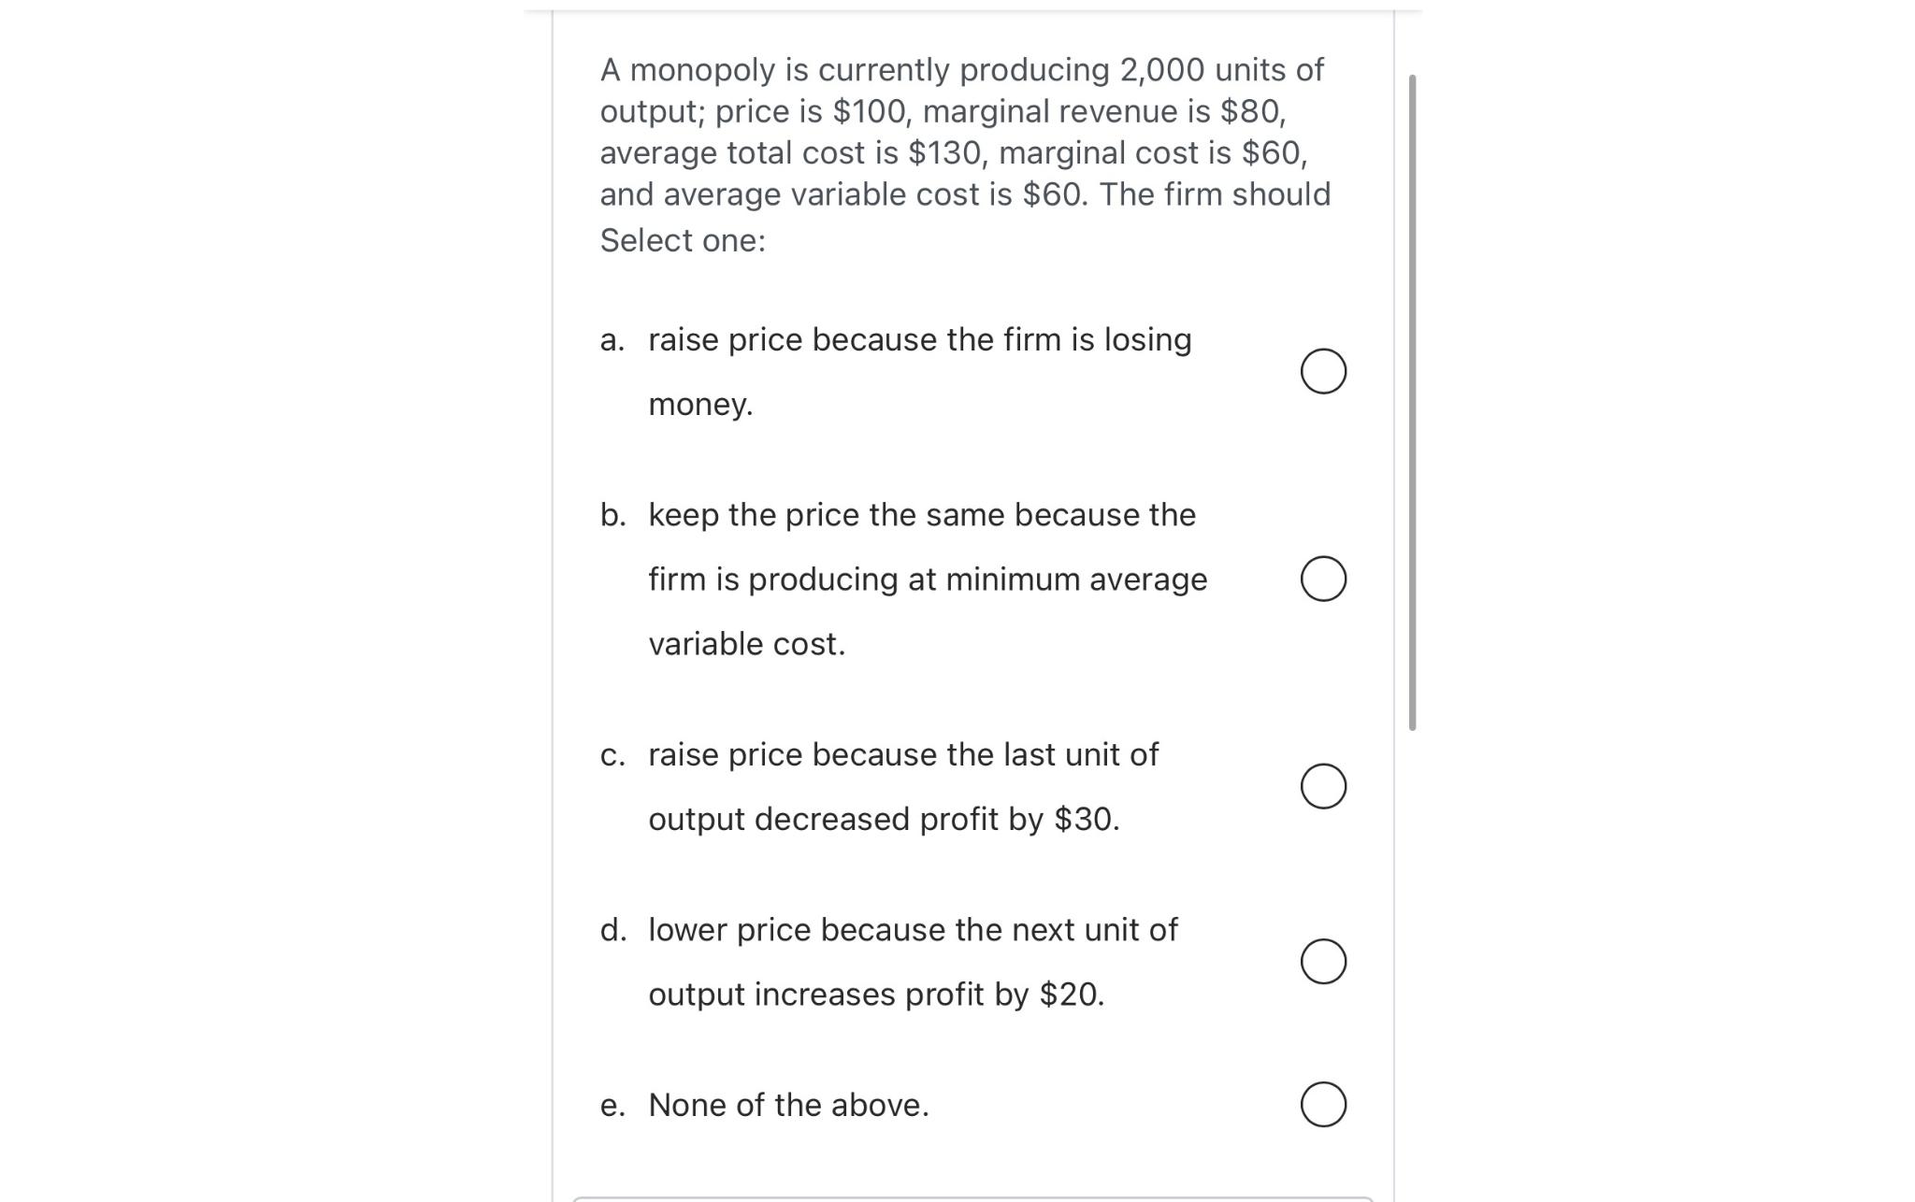Click 'output increases profit by $20.' line
This screenshot has height=1202, width=1915.
point(876,995)
